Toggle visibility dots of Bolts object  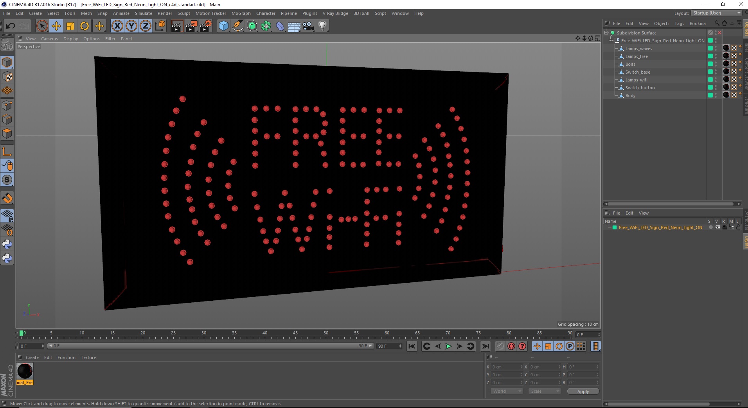[x=716, y=64]
